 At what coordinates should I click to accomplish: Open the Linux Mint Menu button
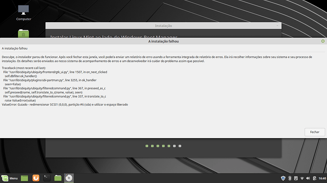click(9, 178)
